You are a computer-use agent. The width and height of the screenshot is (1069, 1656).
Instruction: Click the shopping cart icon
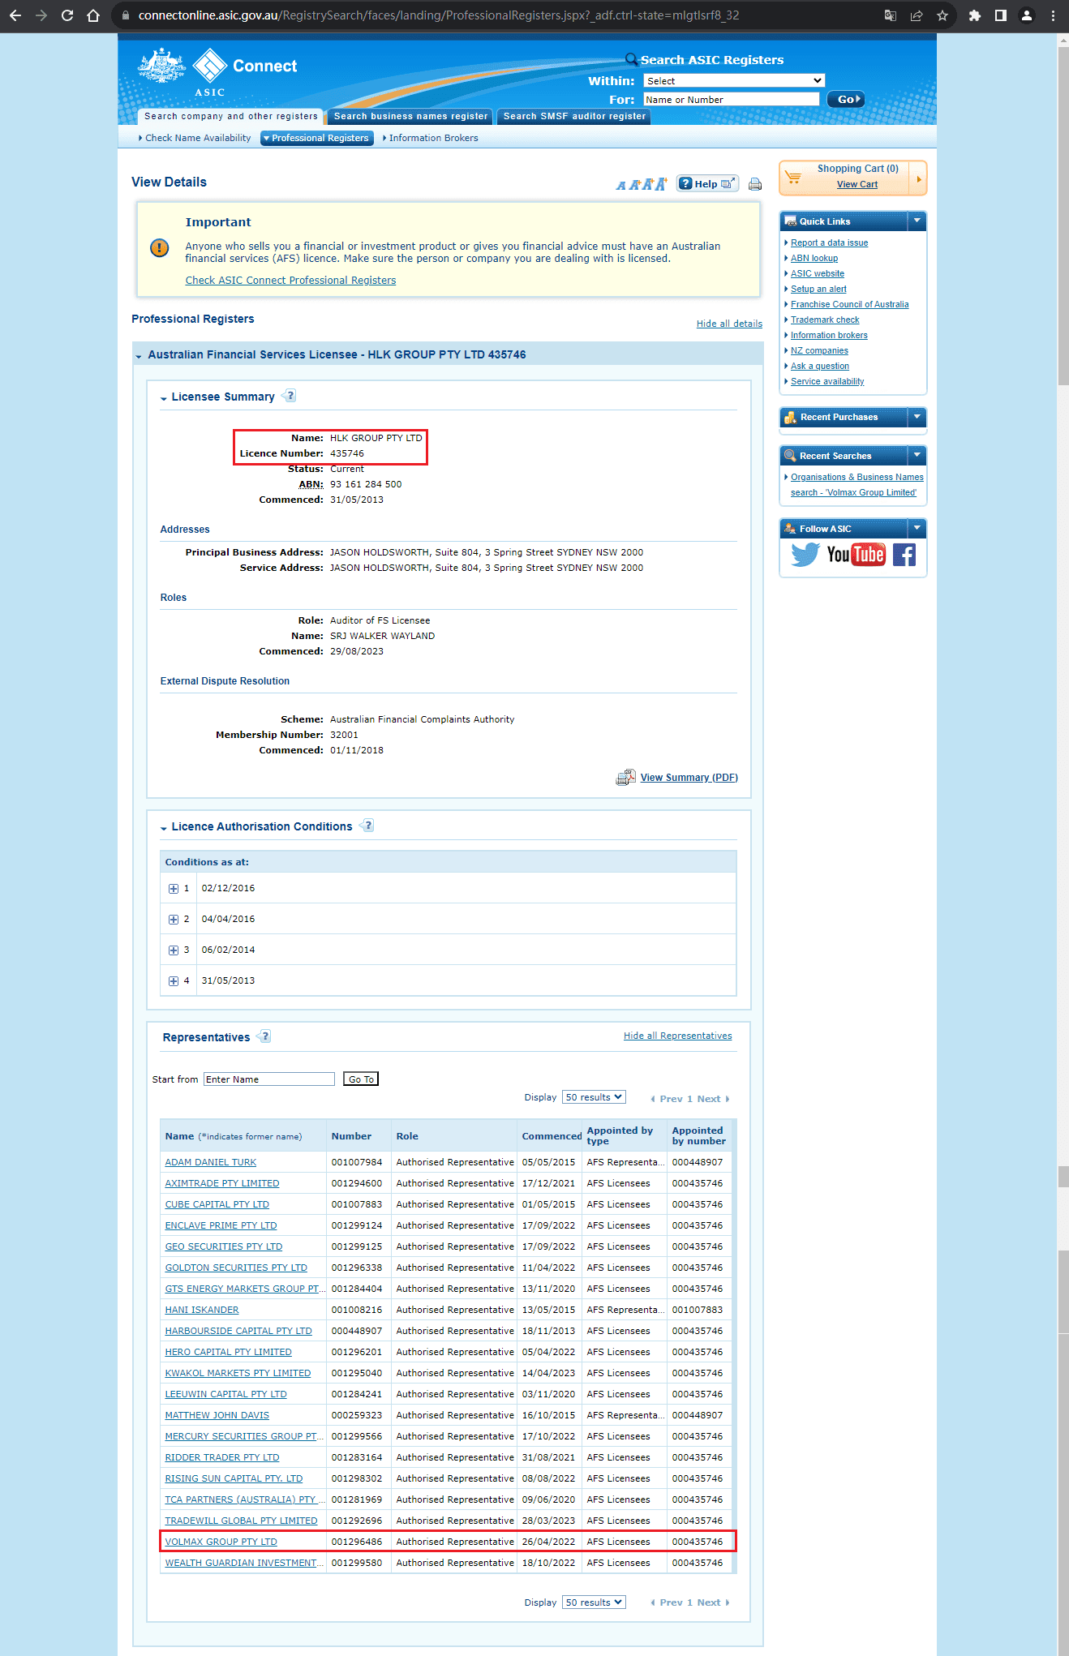793,177
